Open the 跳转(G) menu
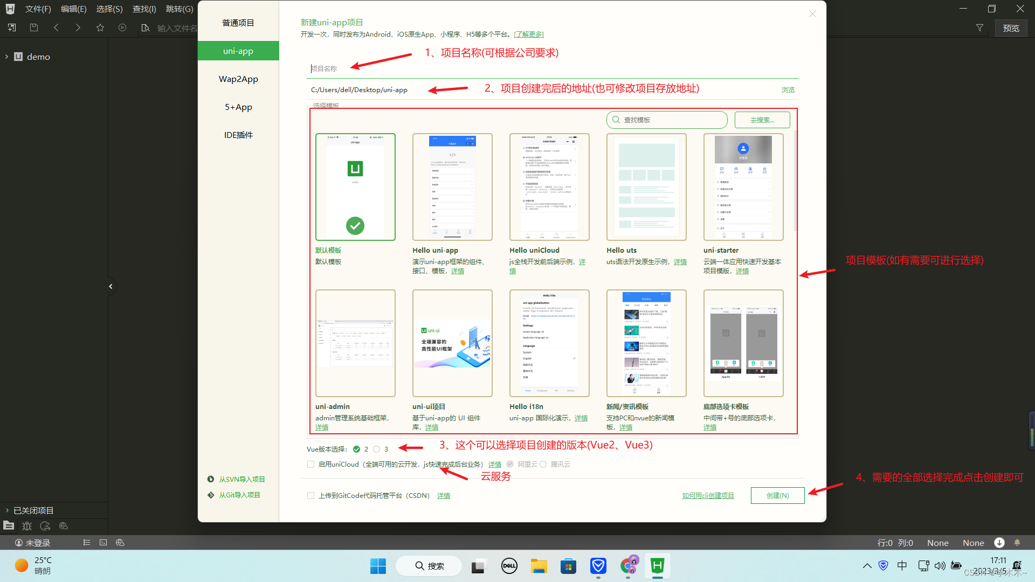 pos(180,9)
